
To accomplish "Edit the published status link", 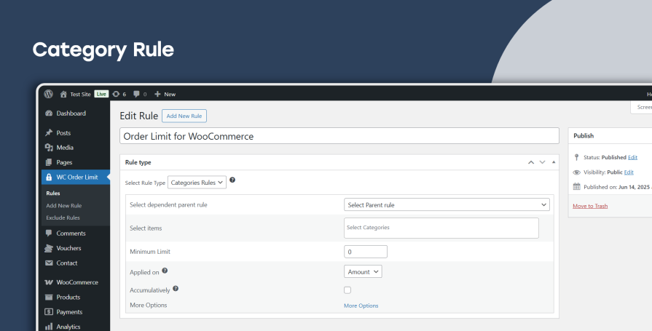I will pos(632,157).
